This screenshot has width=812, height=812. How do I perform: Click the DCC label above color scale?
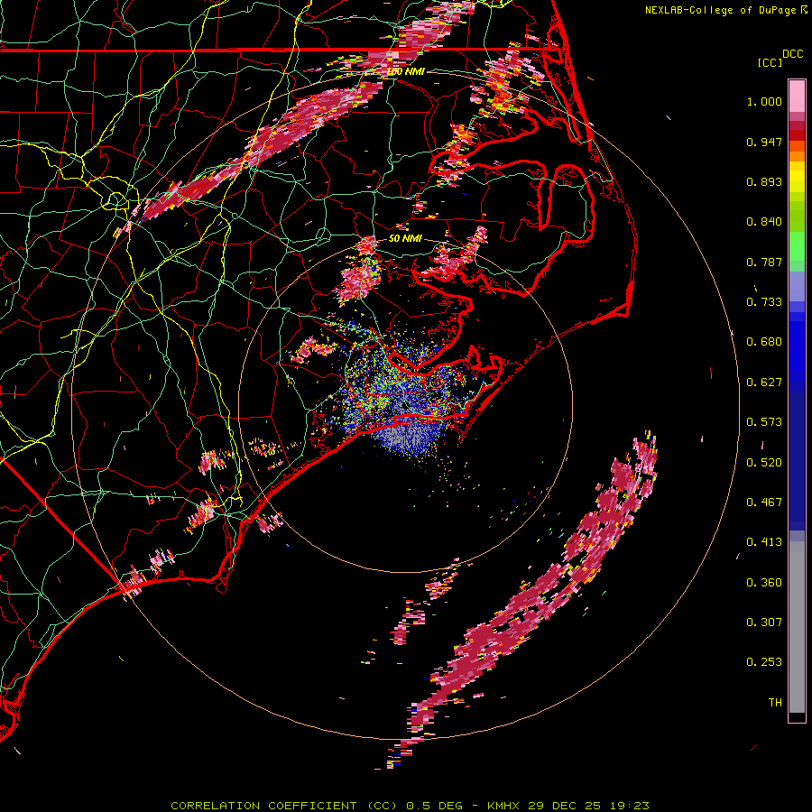coord(793,54)
